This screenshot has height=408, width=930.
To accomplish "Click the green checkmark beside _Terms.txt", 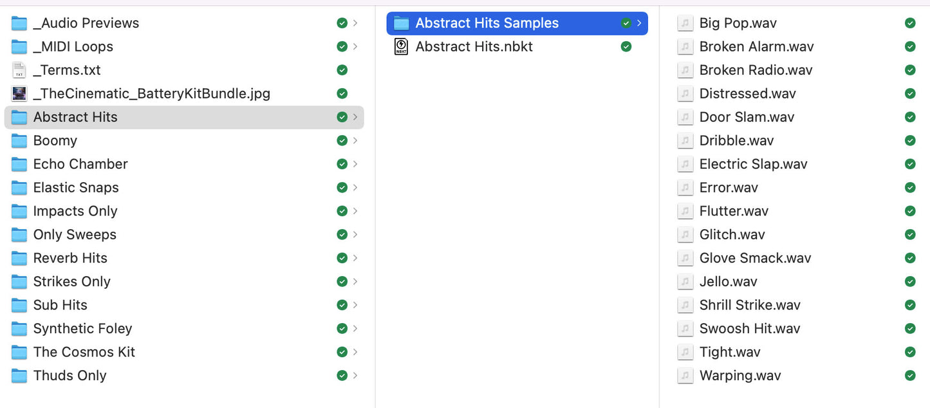I will pyautogui.click(x=342, y=70).
